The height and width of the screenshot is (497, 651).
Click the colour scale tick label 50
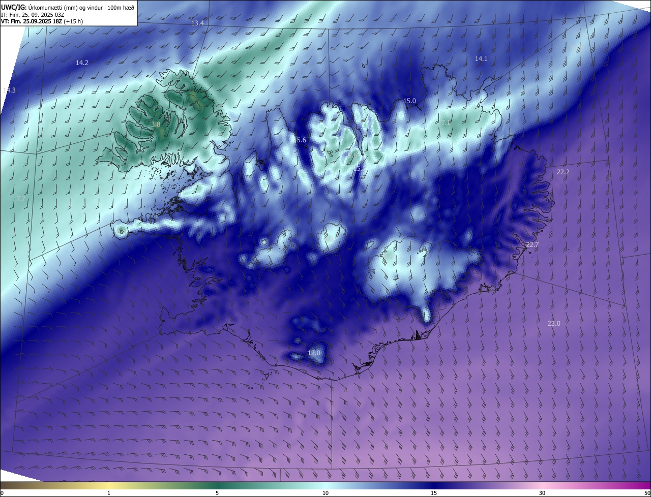[x=647, y=493]
